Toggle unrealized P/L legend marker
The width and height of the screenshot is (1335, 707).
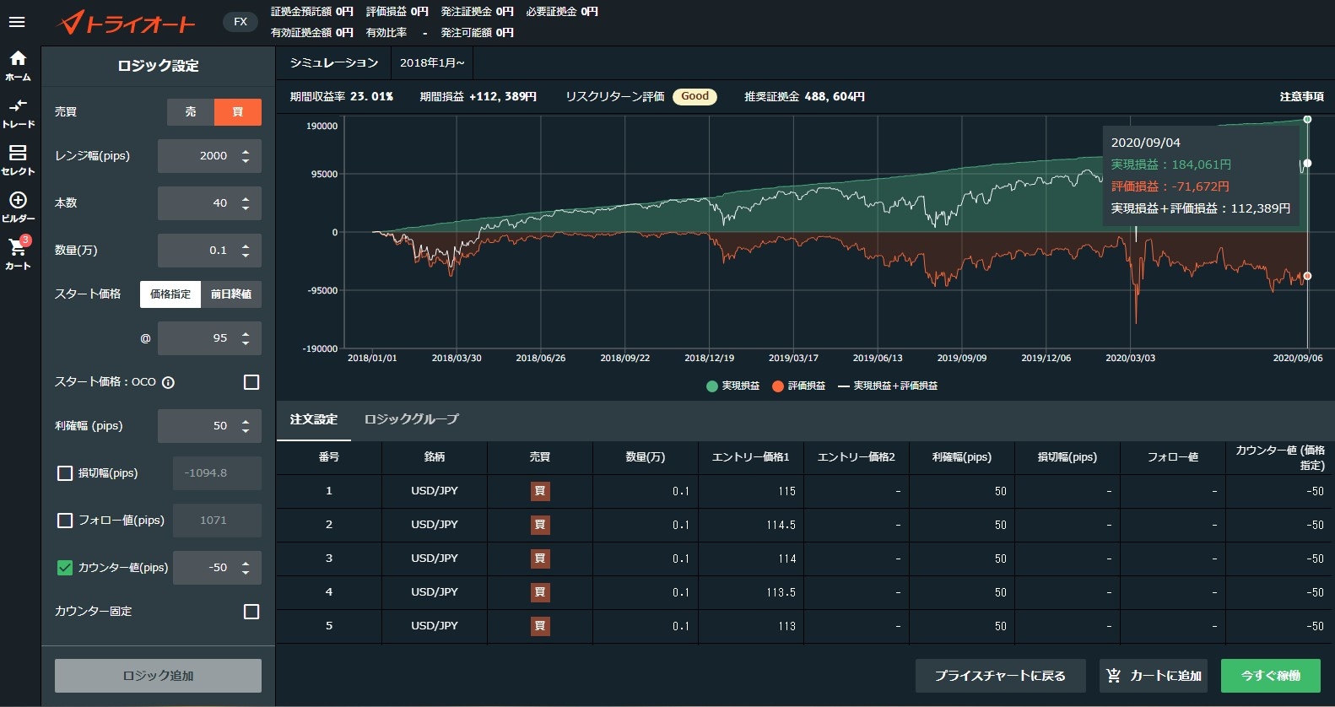pyautogui.click(x=778, y=386)
